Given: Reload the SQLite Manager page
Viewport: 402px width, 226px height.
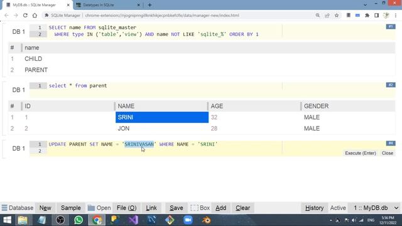Looking at the screenshot, I should (25, 15).
